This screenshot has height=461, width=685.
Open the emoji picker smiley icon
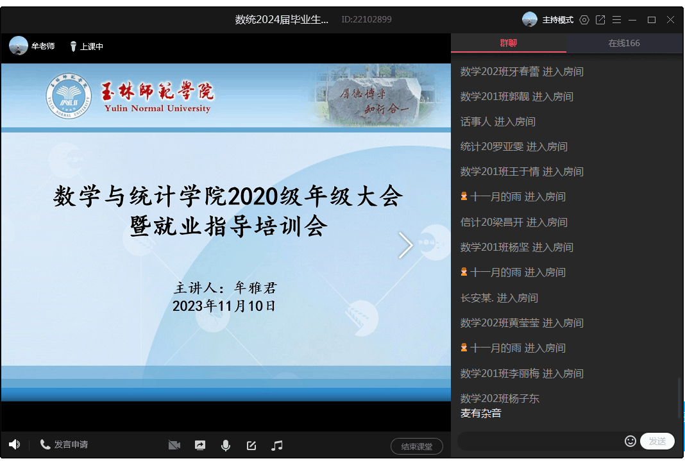pos(630,441)
